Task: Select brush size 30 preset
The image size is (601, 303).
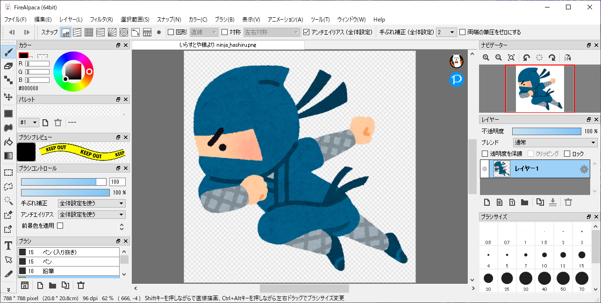Action: (526, 278)
